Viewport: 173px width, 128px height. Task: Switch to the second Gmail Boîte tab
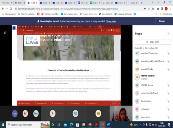click(20, 3)
